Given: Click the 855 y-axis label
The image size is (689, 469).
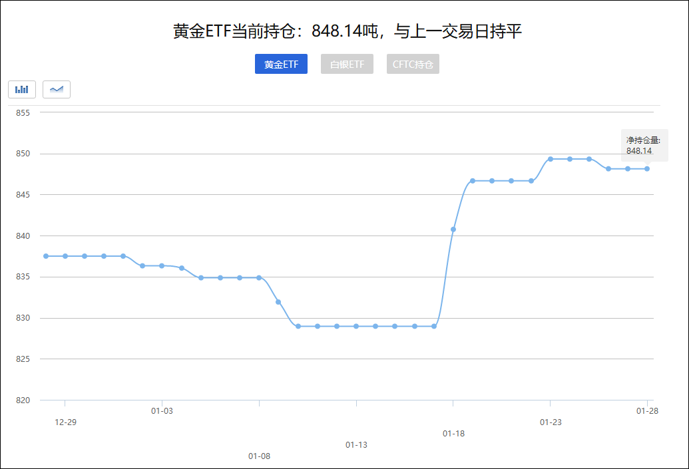Looking at the screenshot, I should (x=23, y=112).
